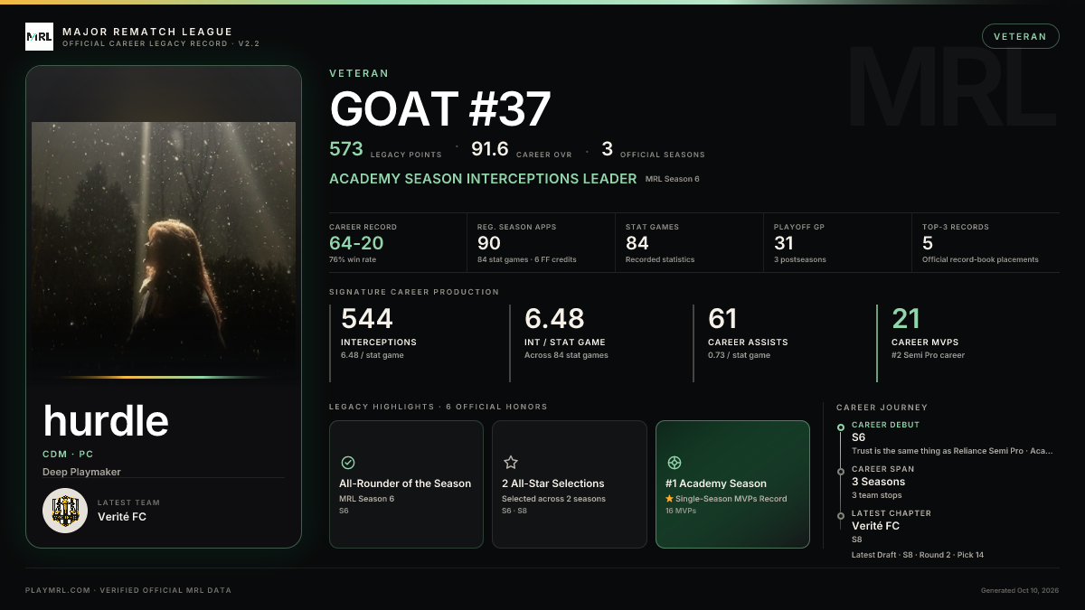Click the Academy Season Interceptions Leader title
Viewport: 1085px width, 610px height.
(x=483, y=179)
